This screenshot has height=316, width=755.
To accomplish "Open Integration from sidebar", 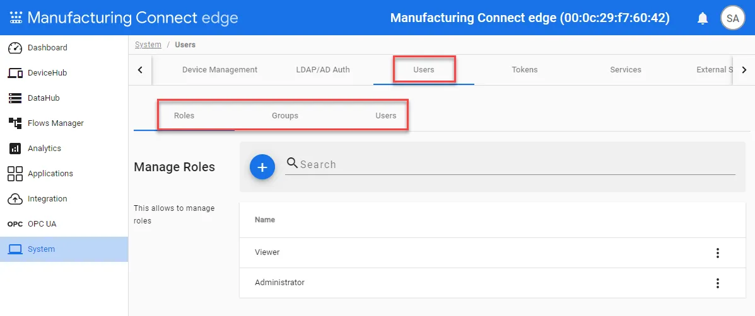I will 64,199.
